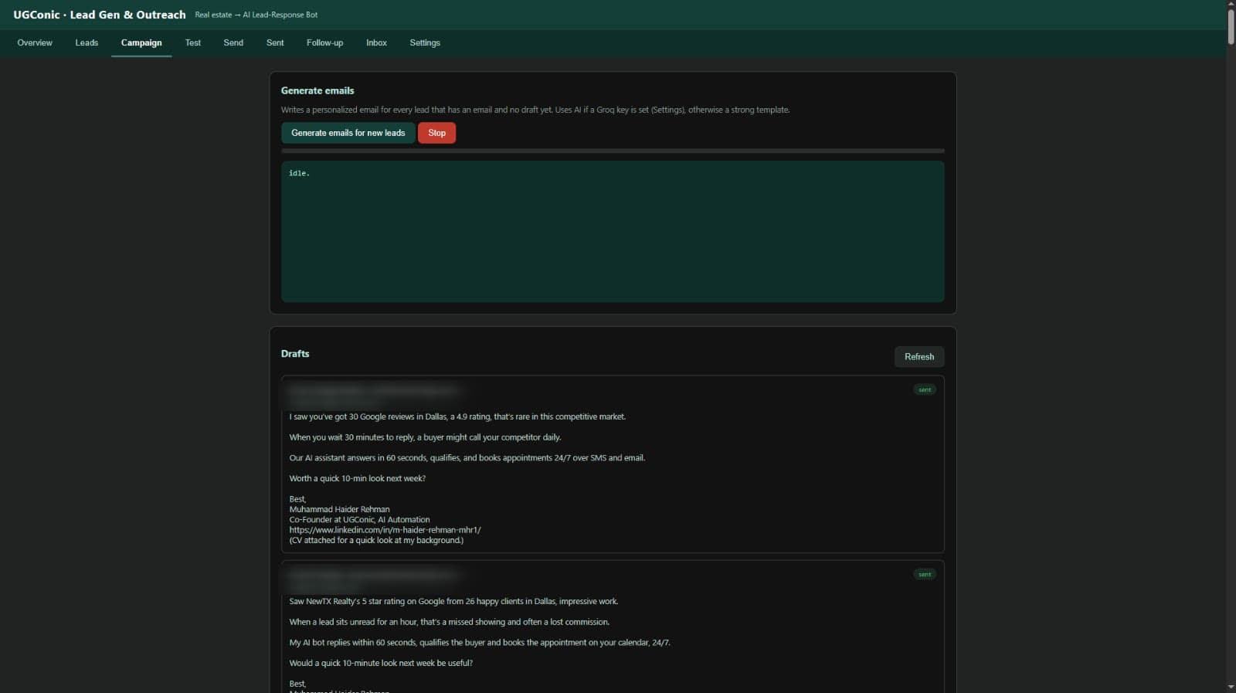The height and width of the screenshot is (693, 1236).
Task: Click the red Stop button
Action: coord(436,133)
